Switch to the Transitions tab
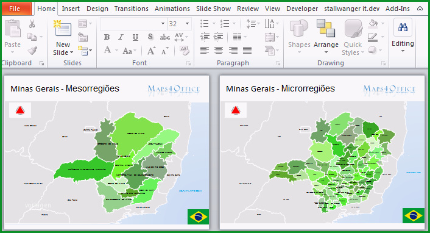430x233 pixels. coord(132,9)
